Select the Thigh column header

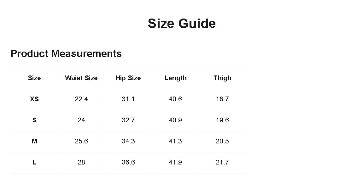pos(222,78)
